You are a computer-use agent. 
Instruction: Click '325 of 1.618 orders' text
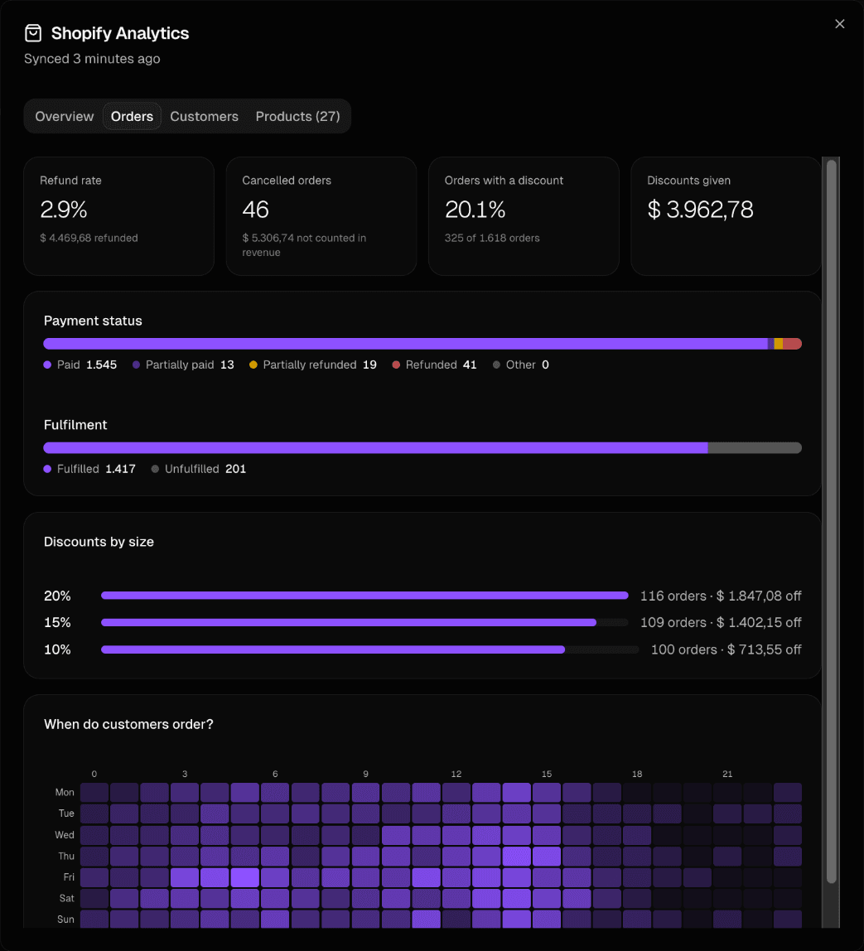click(492, 239)
